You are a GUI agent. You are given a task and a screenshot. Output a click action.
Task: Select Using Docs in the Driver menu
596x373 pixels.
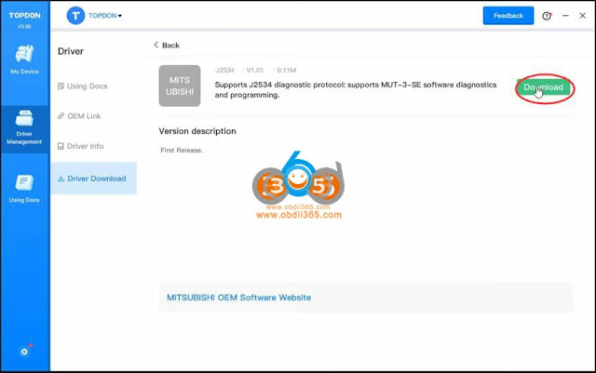click(83, 87)
